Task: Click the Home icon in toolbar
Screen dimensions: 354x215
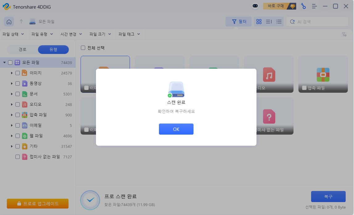Action: [x=9, y=22]
